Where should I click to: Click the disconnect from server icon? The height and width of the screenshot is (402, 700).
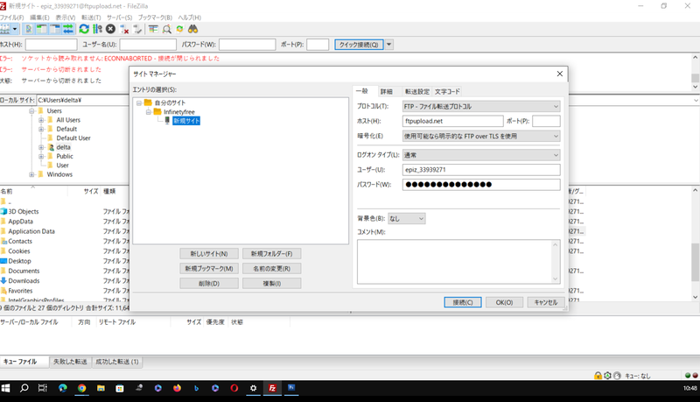click(123, 29)
